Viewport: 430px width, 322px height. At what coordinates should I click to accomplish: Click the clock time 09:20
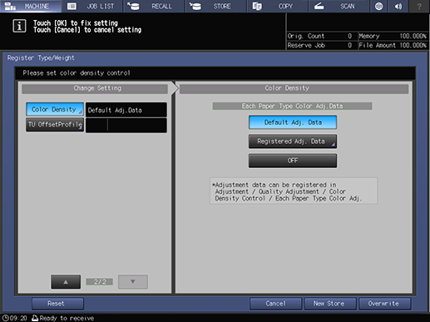(18, 318)
